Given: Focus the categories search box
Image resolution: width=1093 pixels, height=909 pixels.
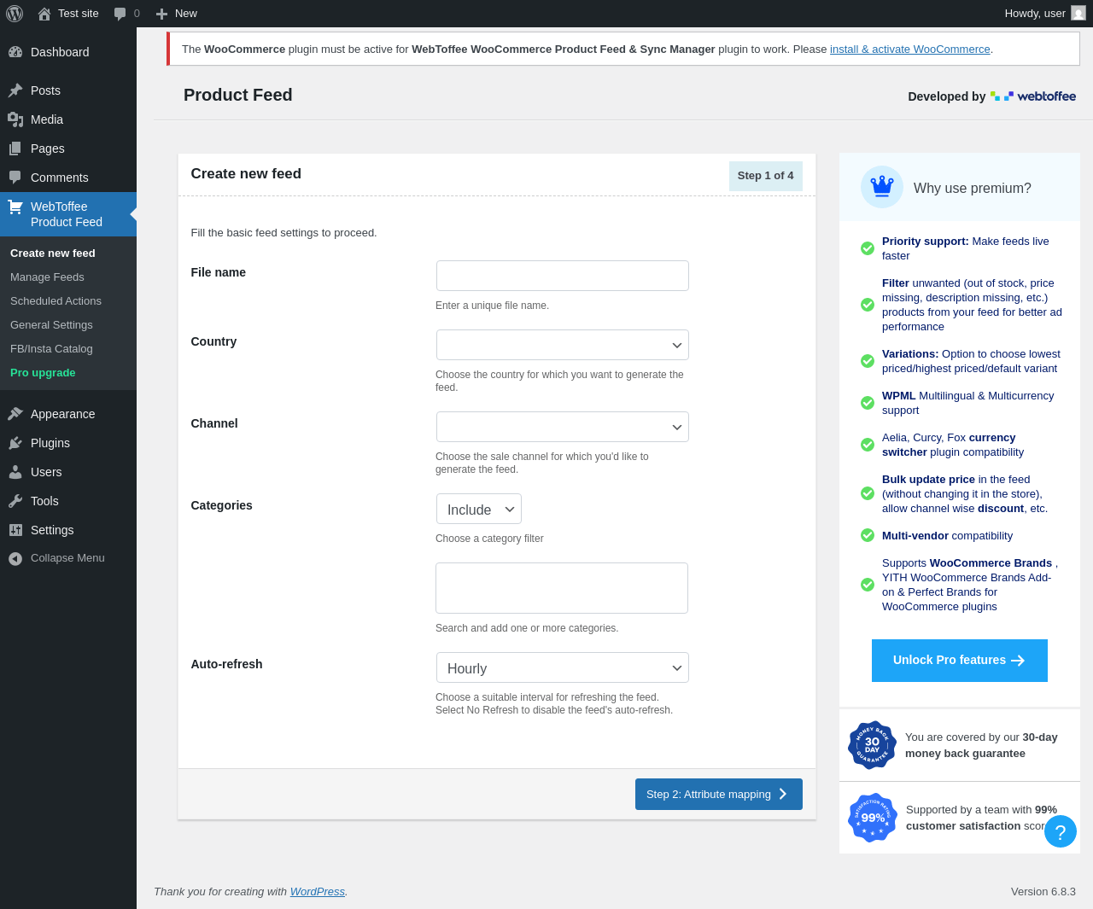Looking at the screenshot, I should click(562, 588).
